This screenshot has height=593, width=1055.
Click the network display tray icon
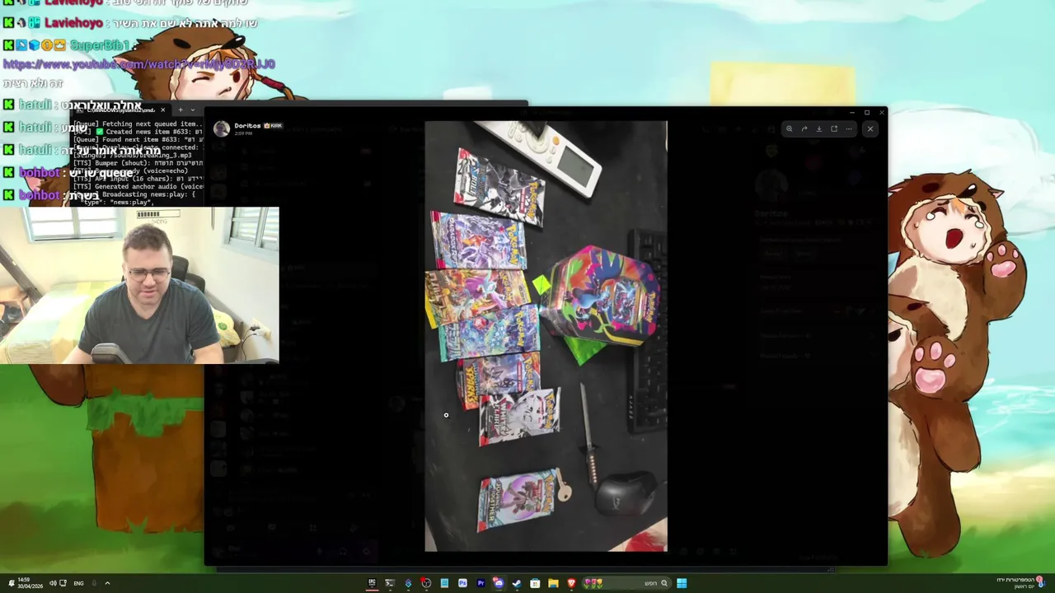[63, 583]
